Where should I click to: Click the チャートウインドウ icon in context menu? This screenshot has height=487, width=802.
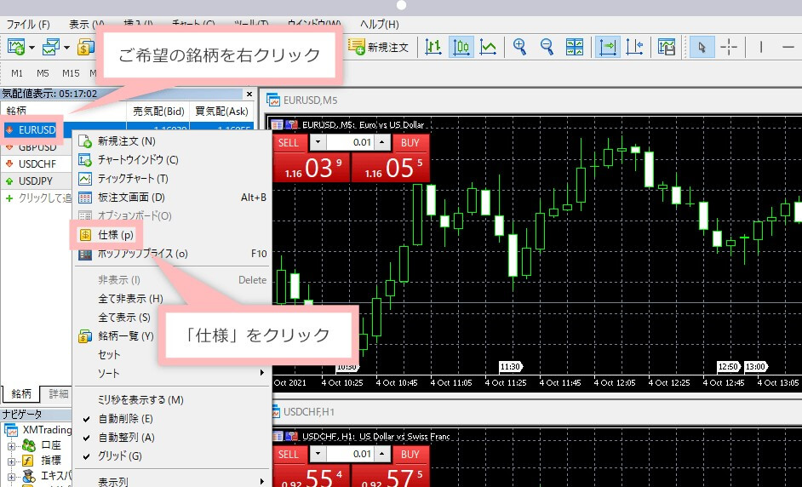85,160
